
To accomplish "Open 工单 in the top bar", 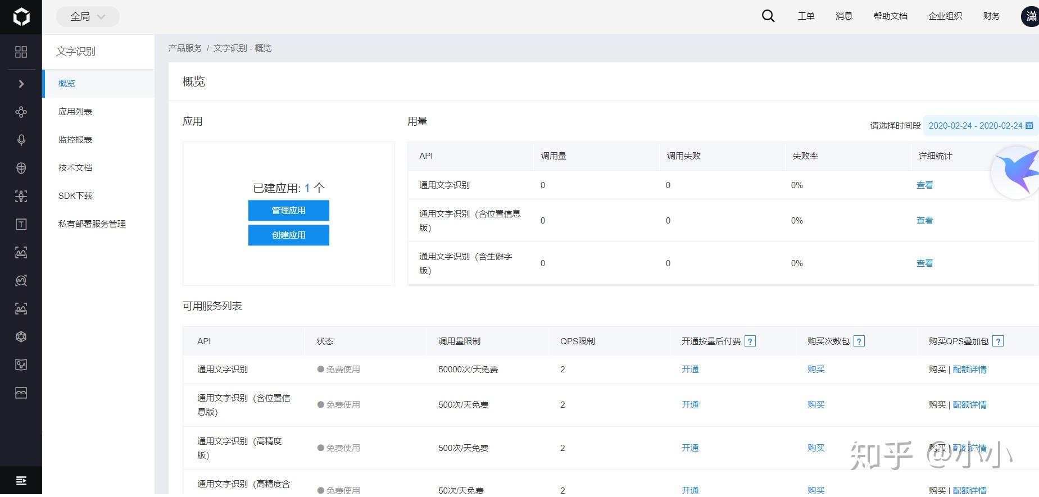I will pos(806,16).
